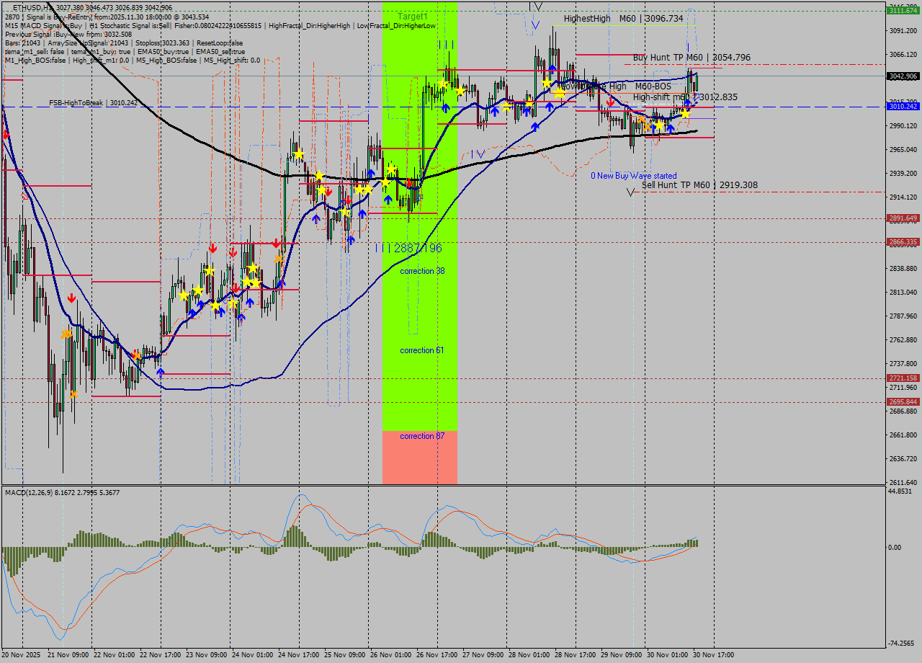Click the 'correction 61' text label
Screen dimensions: 922x663
click(422, 350)
